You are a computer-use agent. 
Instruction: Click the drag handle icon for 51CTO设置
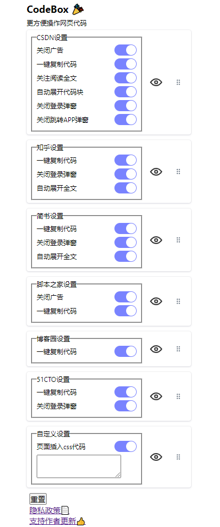(x=178, y=396)
